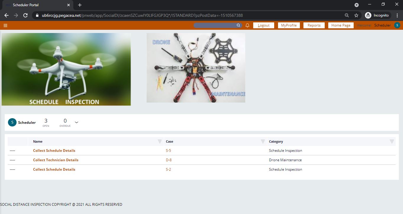403x214 pixels.
Task: Click the browser address bar
Action: (x=189, y=15)
